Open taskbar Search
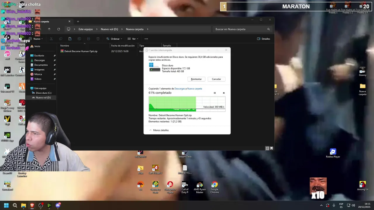Screen dimensions: 374x210 [15, 205]
